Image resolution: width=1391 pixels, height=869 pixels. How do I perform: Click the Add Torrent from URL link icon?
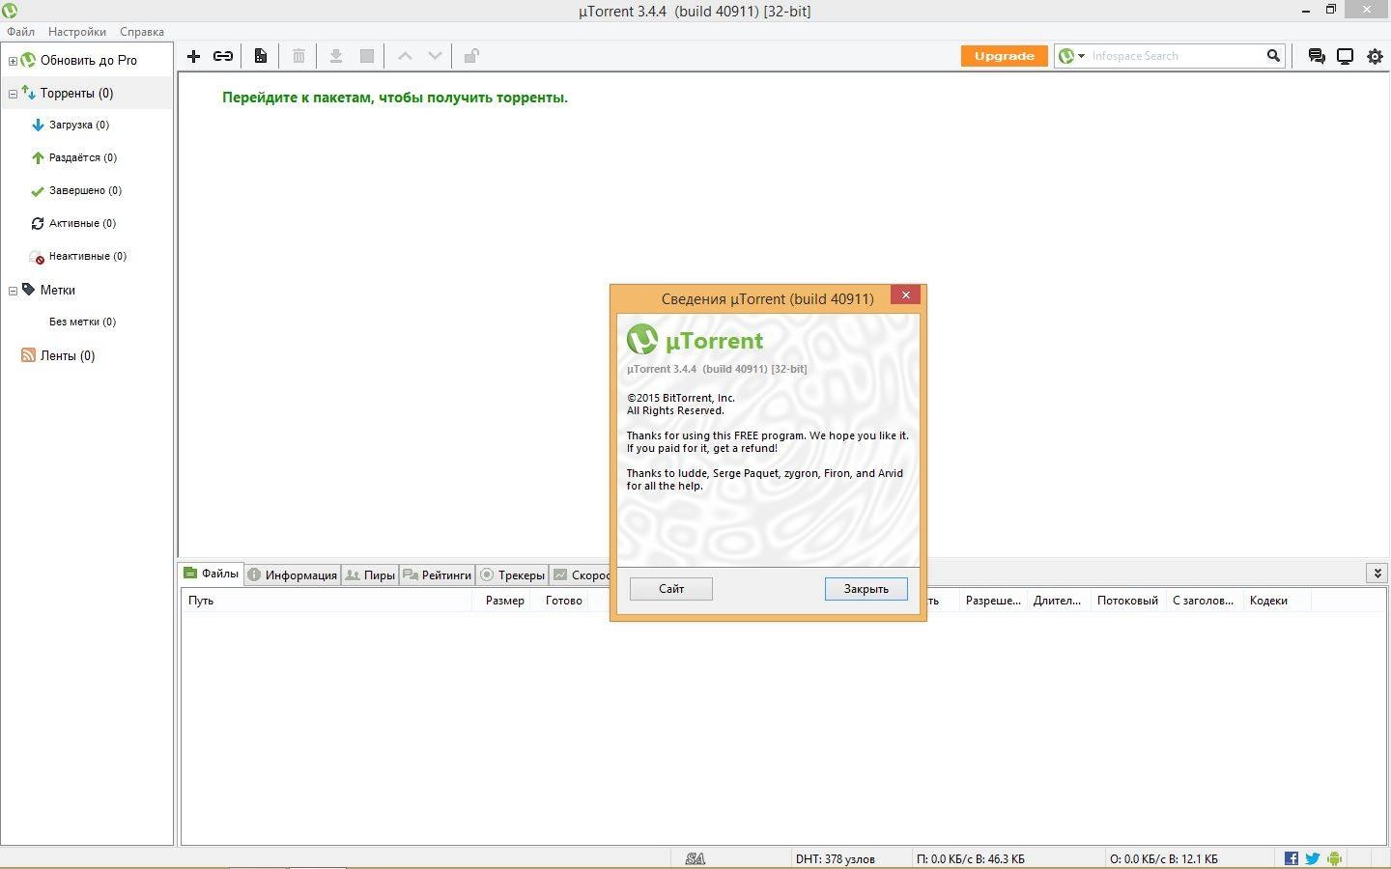[x=223, y=56]
